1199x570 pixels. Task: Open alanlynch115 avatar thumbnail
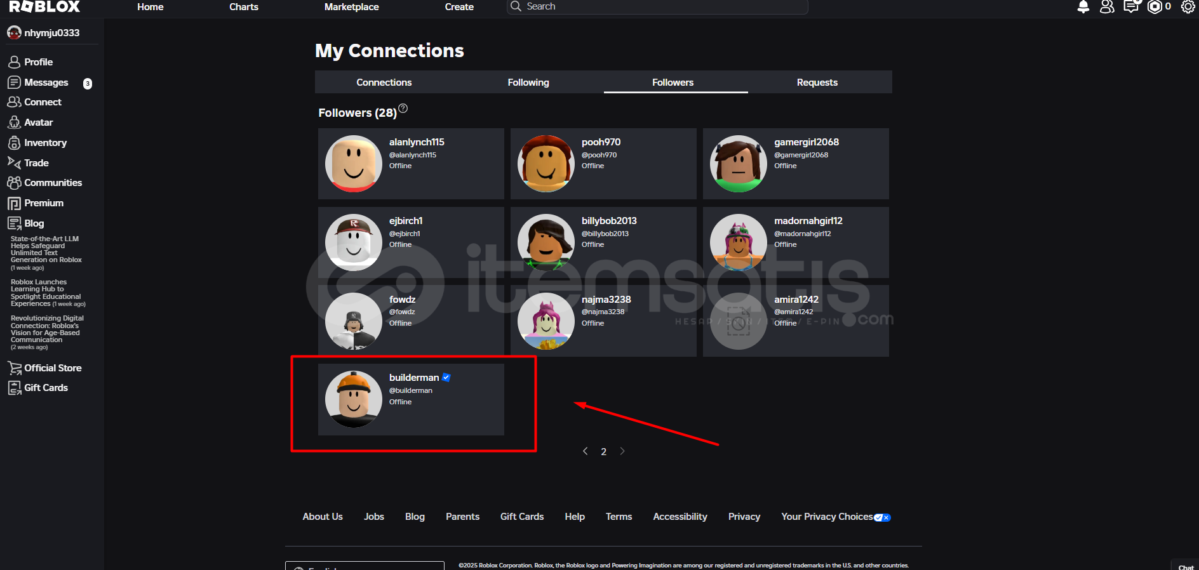354,164
